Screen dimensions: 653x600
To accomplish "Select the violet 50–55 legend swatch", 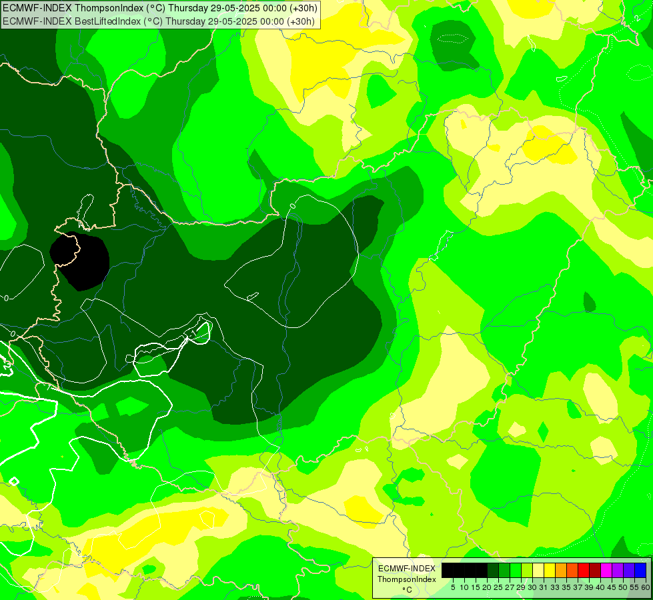I will coord(629,570).
